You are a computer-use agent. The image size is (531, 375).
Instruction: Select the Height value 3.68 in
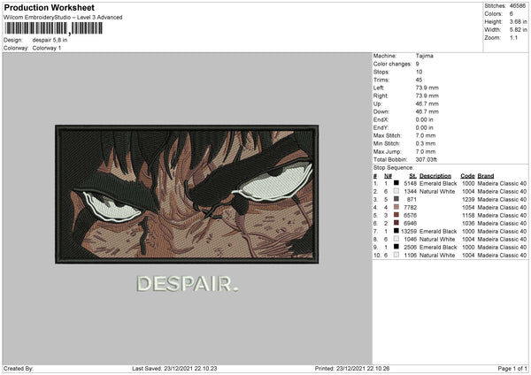(518, 21)
